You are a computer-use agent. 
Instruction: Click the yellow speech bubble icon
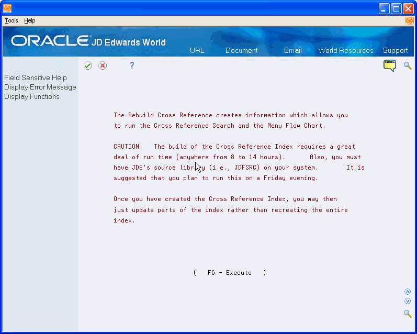click(x=390, y=65)
